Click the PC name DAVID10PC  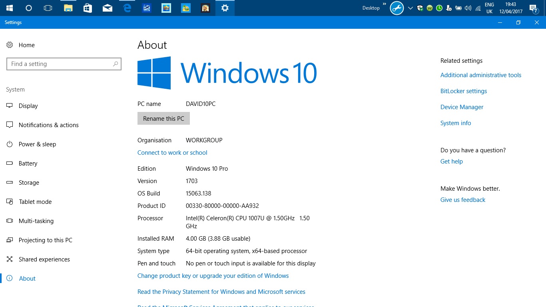(201, 104)
